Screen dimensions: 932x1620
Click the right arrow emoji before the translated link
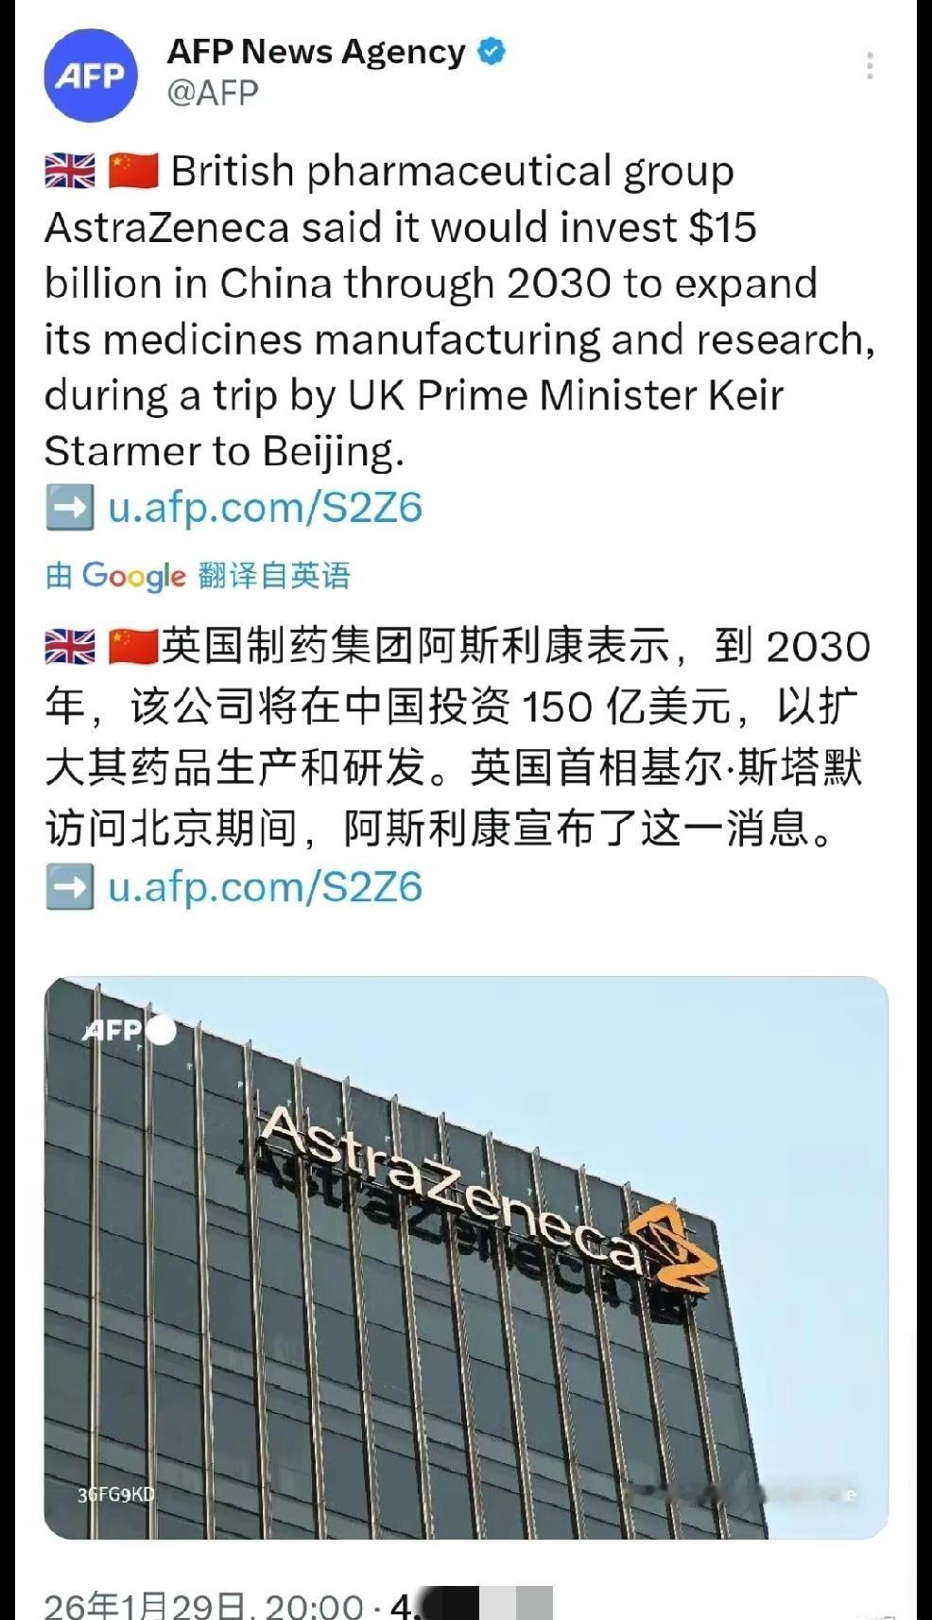70,887
